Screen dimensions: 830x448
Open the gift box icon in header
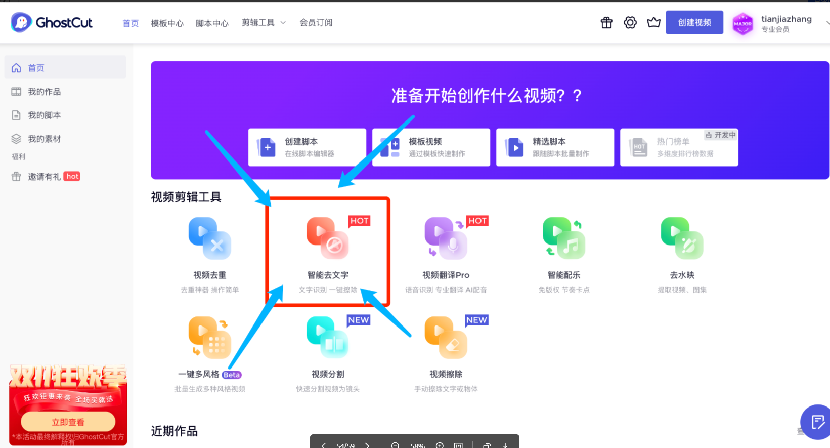(x=606, y=23)
